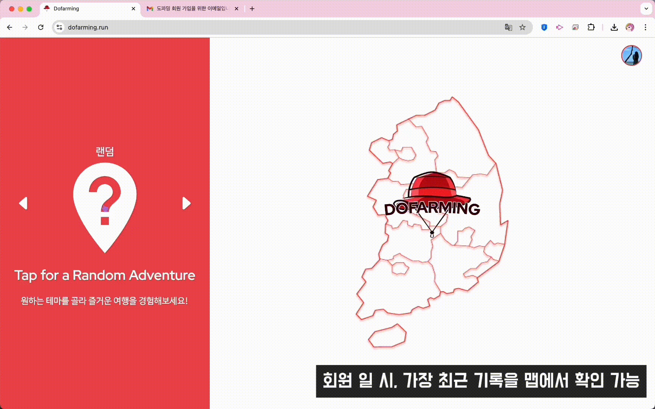Show browser downloads
Image resolution: width=655 pixels, height=409 pixels.
coord(614,27)
